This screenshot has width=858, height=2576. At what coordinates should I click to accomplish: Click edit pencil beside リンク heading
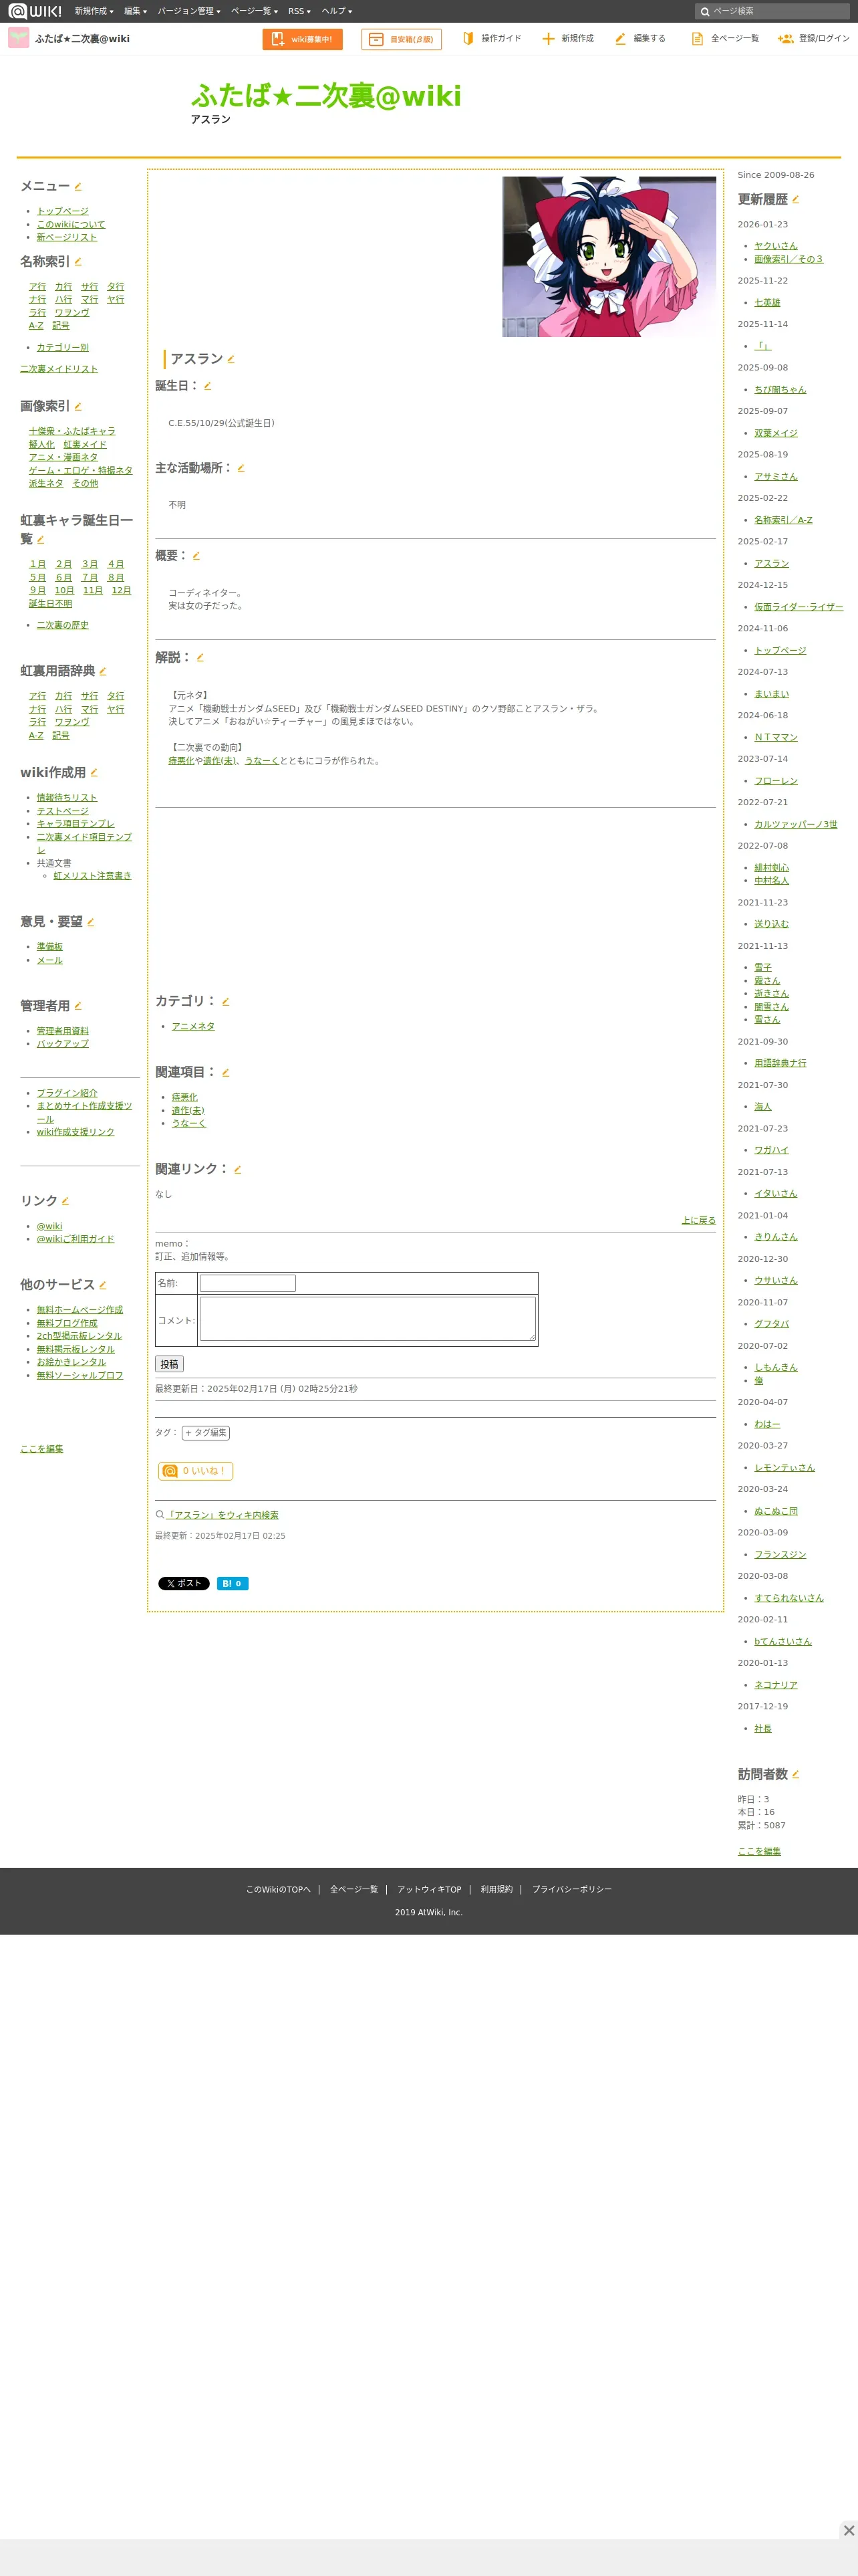click(65, 1201)
